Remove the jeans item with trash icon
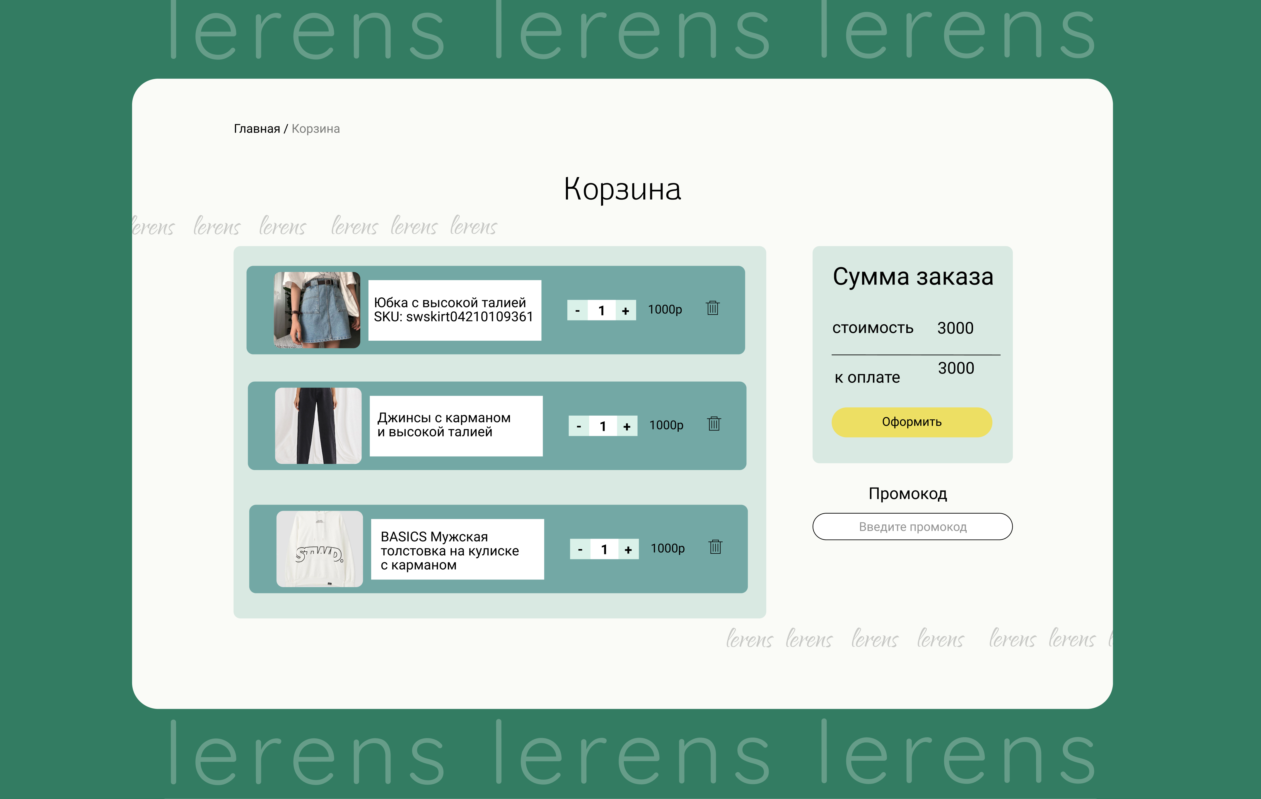This screenshot has width=1261, height=799. pos(714,423)
